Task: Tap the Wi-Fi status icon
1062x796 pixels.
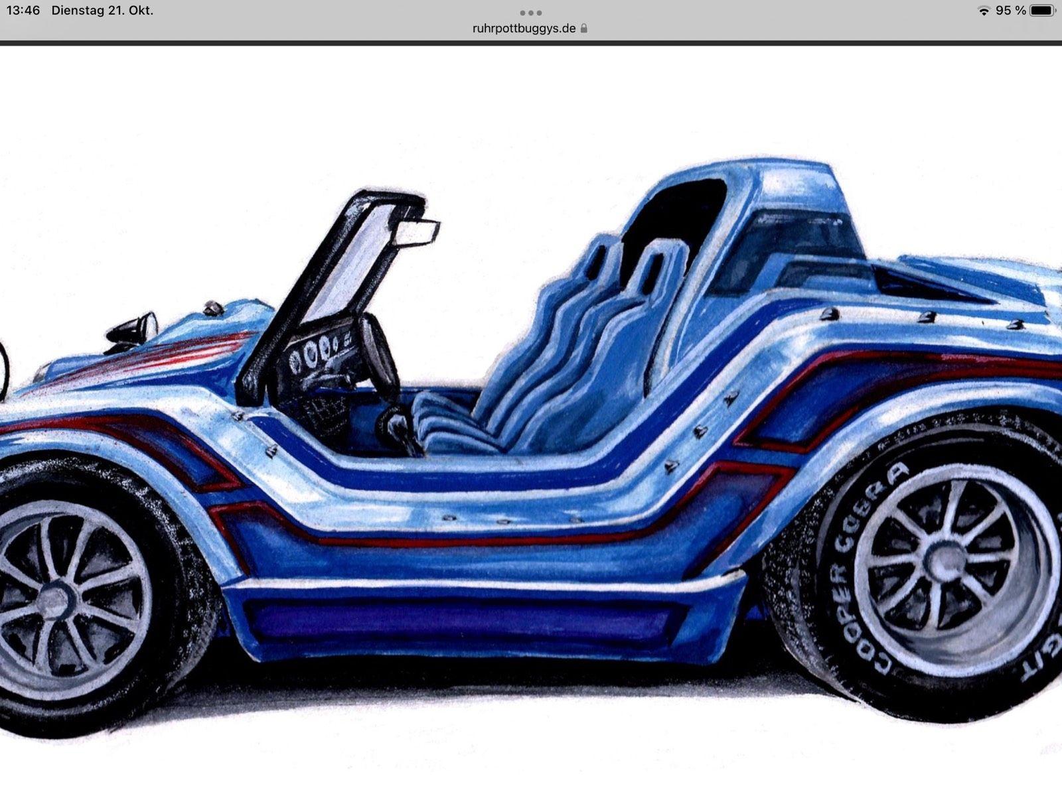Action: (x=984, y=11)
